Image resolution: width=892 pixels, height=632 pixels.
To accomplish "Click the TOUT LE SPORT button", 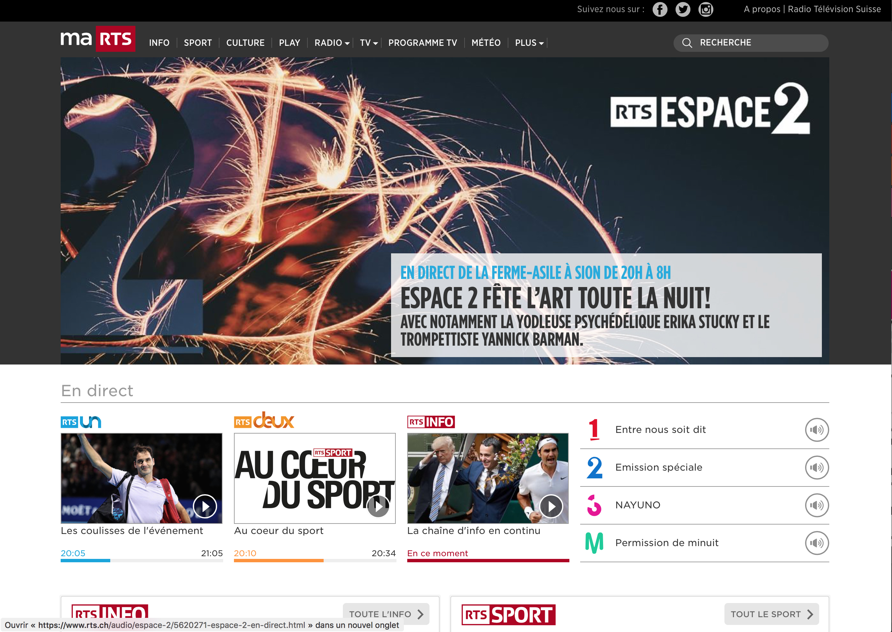I will 771,614.
